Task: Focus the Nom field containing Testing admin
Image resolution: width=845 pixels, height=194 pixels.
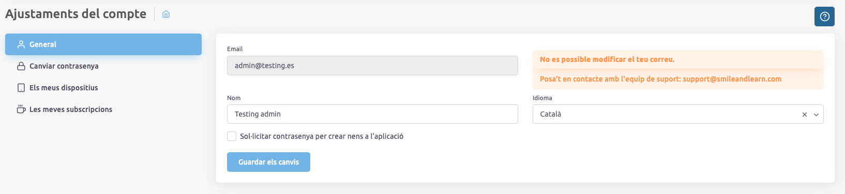Action: tap(372, 114)
